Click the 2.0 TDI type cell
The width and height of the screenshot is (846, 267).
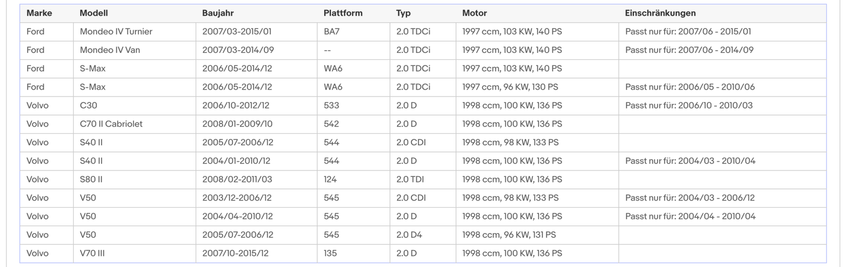410,179
